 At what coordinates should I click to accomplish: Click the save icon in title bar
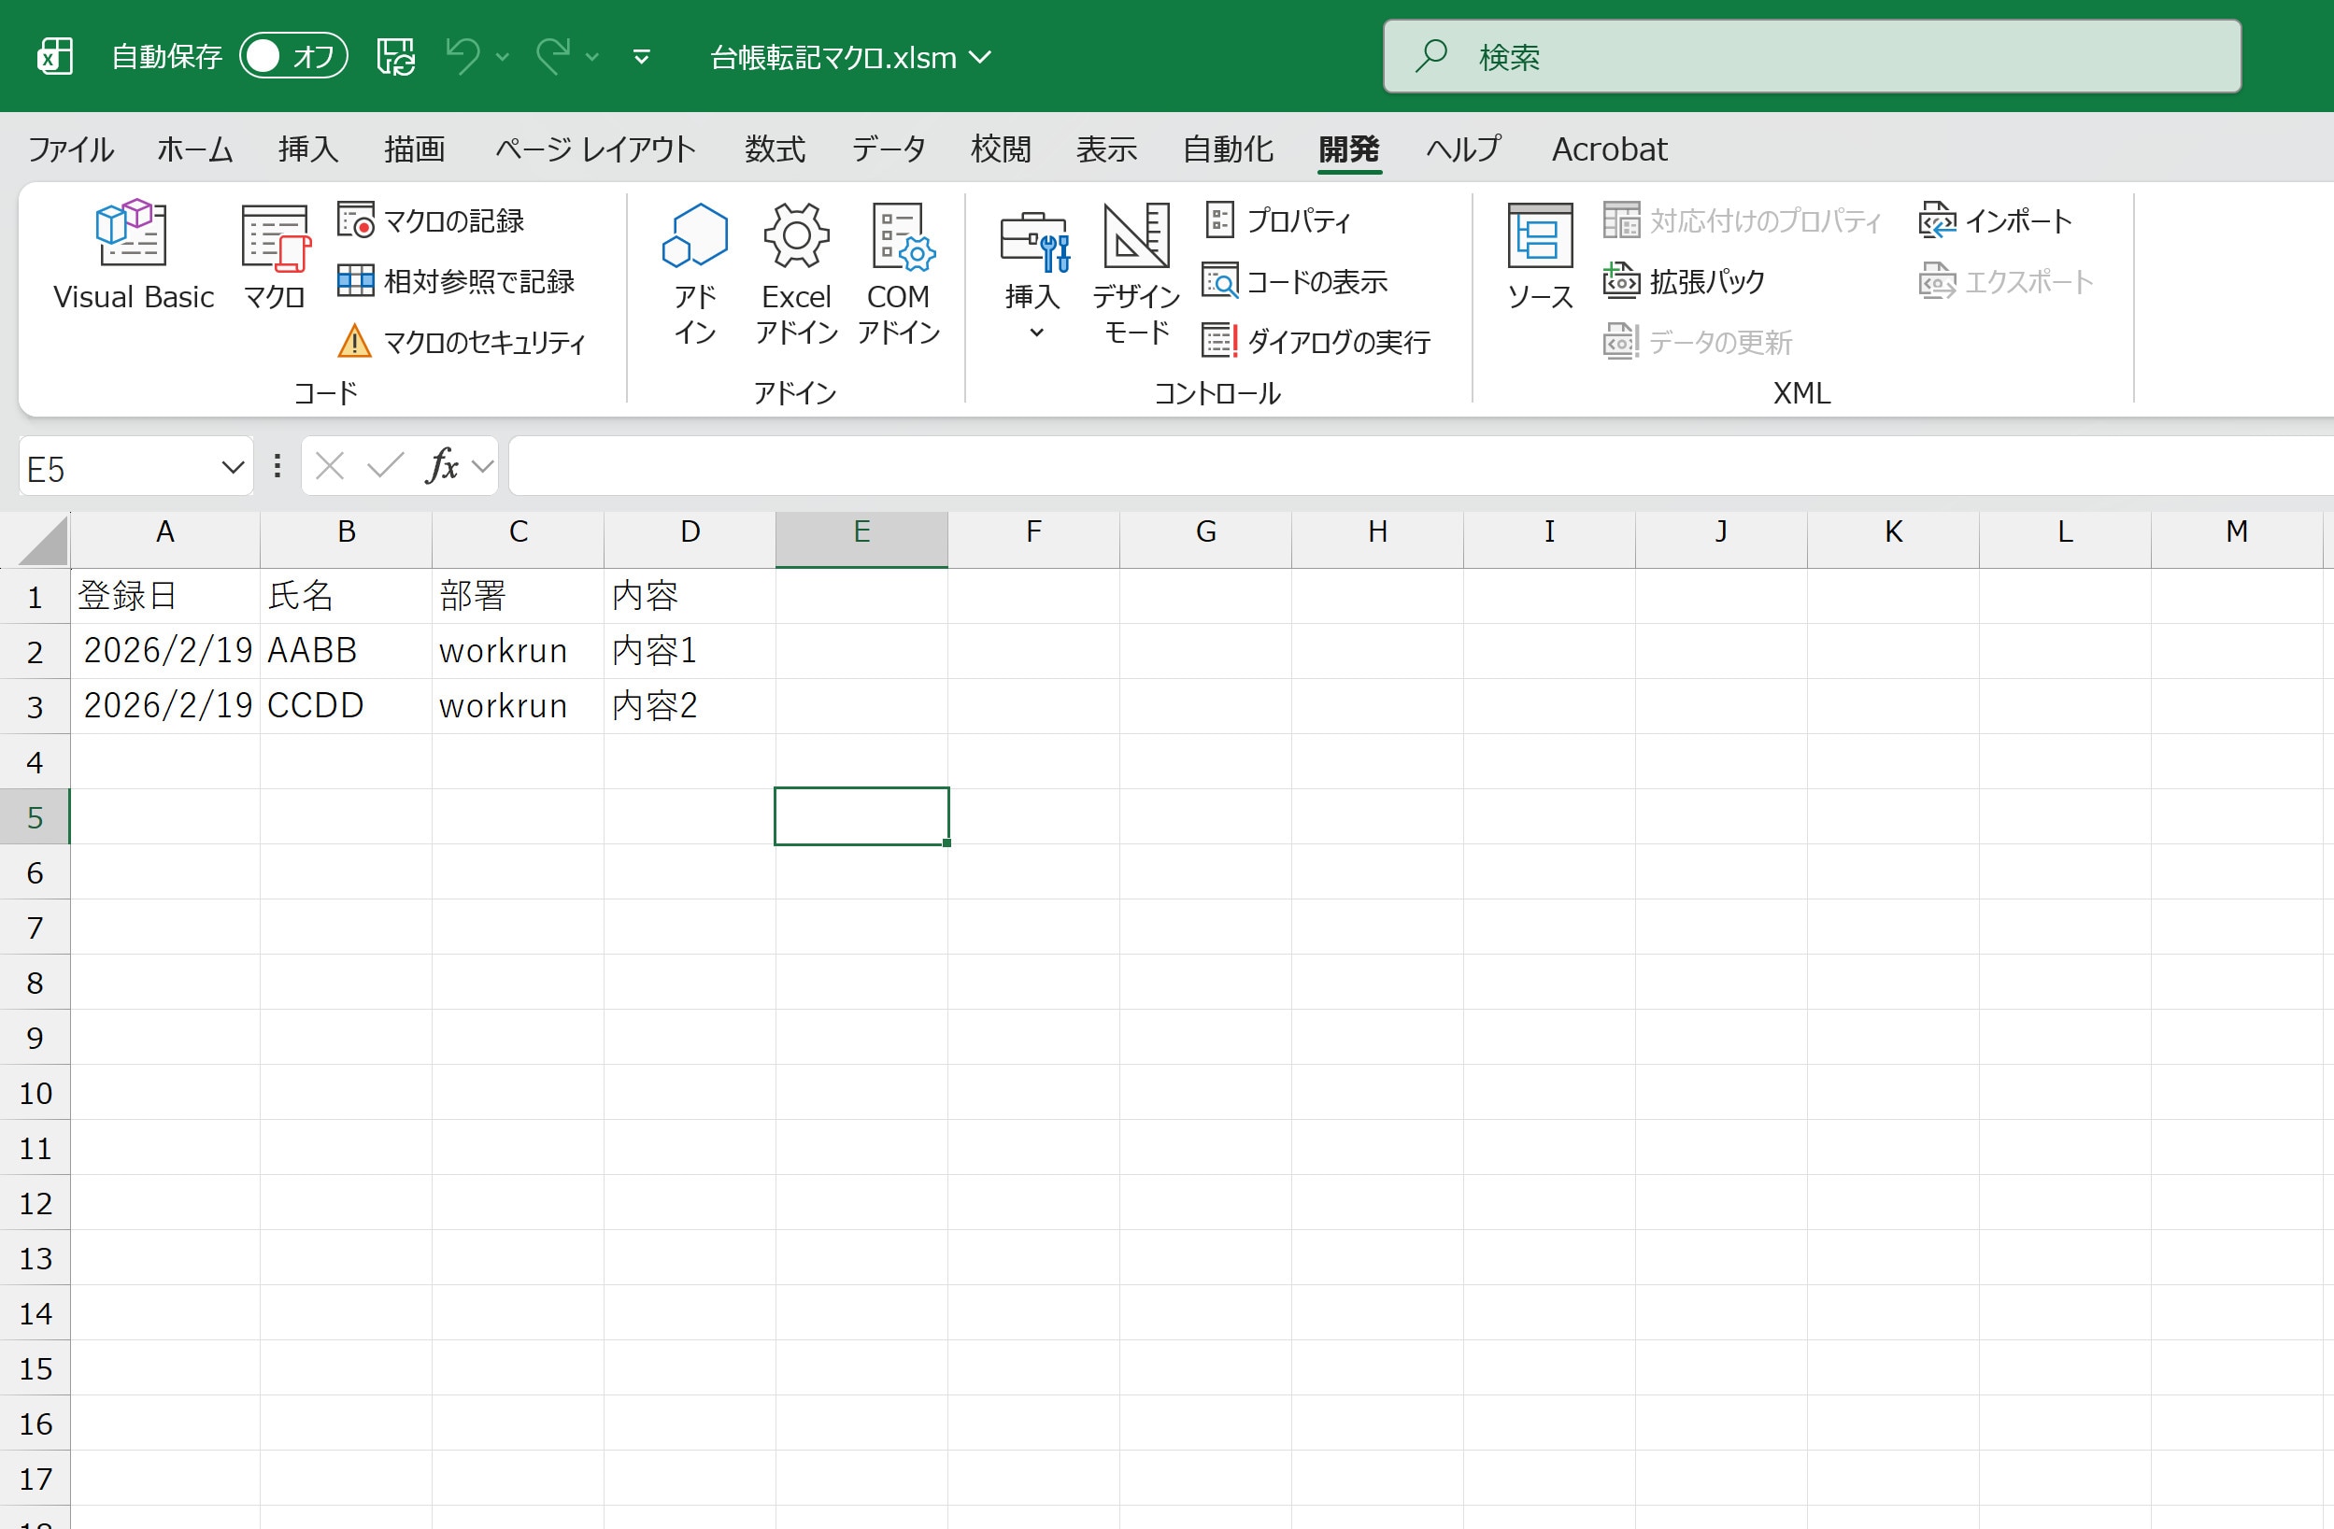(396, 57)
